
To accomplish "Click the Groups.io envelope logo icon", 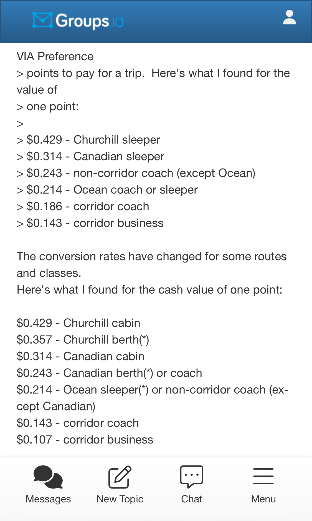I will [42, 20].
